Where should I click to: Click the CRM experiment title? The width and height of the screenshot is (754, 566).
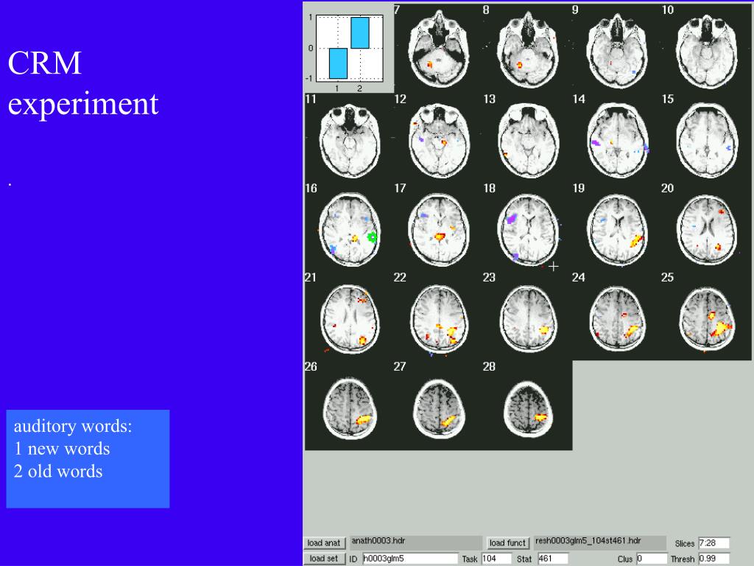point(82,83)
